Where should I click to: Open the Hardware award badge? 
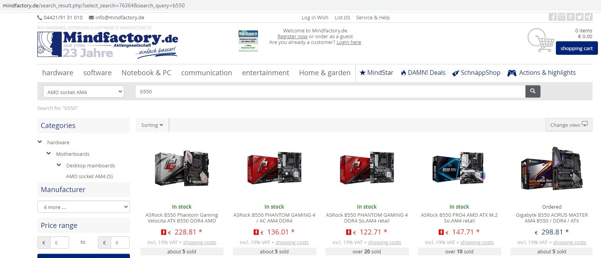[x=248, y=41]
